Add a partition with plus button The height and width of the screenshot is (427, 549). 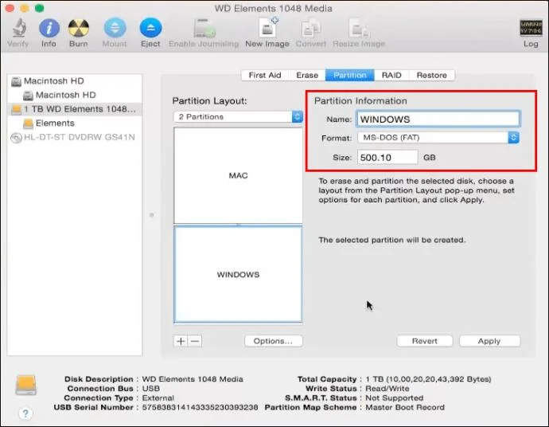click(181, 341)
